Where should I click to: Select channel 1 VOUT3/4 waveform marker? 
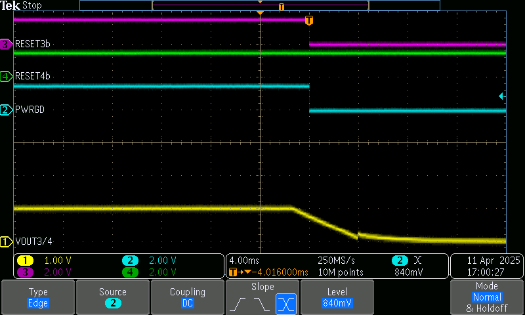click(6, 241)
